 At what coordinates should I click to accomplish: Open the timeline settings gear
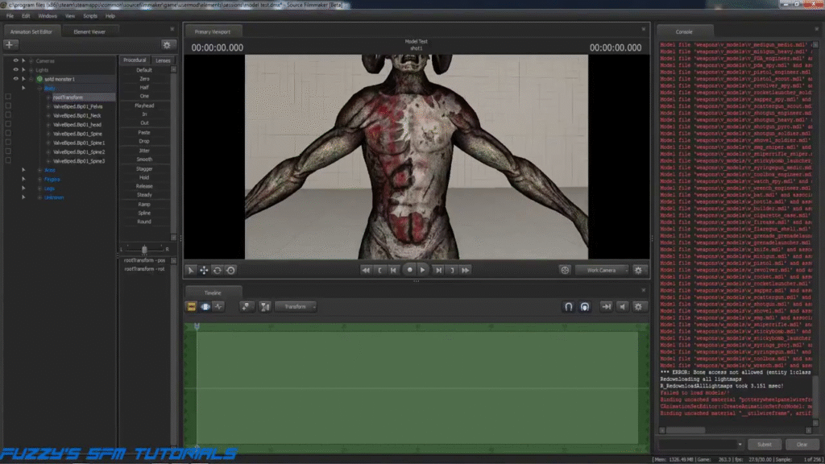[x=640, y=307]
